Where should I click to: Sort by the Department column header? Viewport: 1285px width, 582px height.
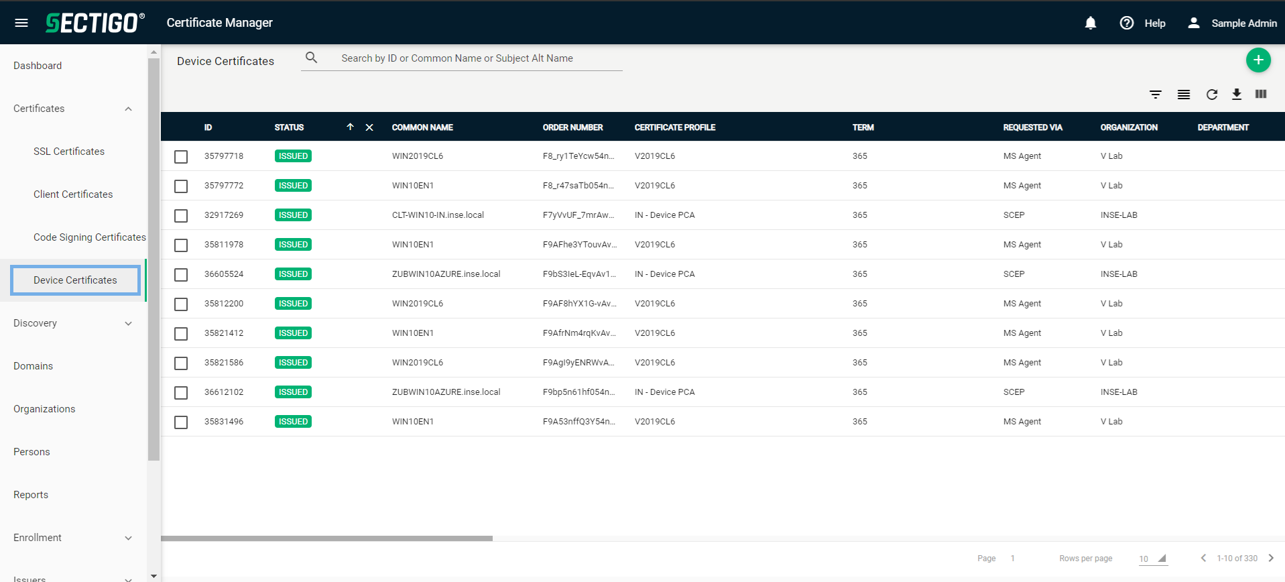(x=1223, y=127)
